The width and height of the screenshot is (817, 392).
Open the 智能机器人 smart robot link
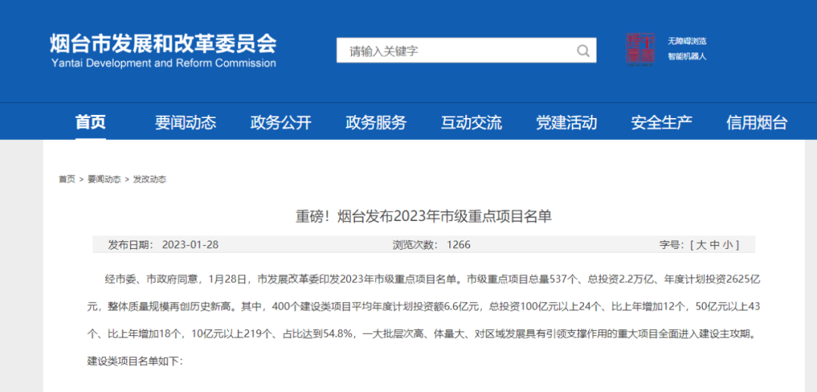[x=686, y=56]
